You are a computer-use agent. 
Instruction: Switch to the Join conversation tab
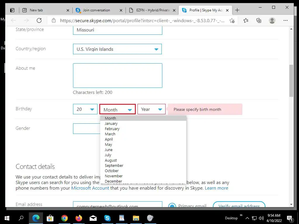coord(99,10)
